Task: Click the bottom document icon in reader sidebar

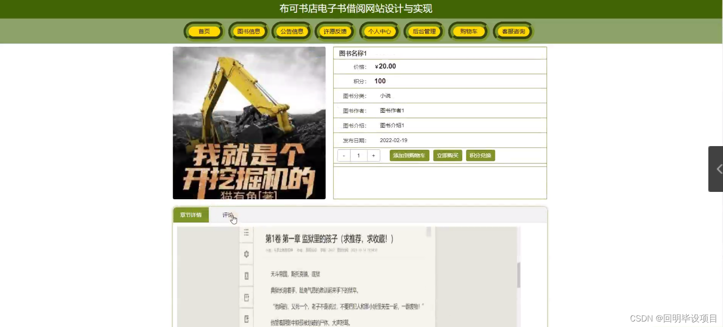Action: [246, 319]
